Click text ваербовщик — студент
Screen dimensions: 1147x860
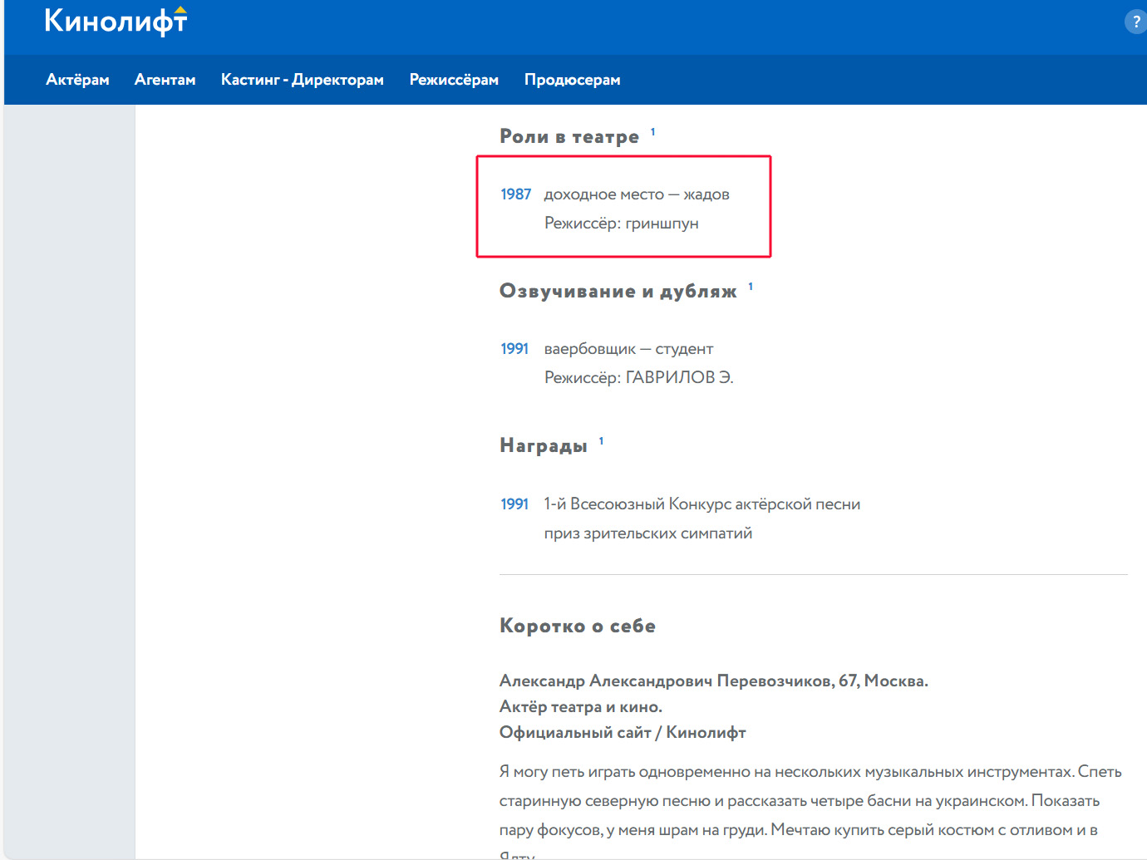[x=628, y=349]
